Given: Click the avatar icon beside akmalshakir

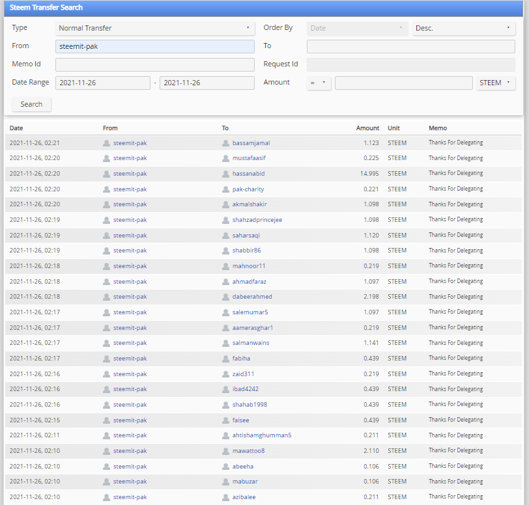Looking at the screenshot, I should coord(225,204).
